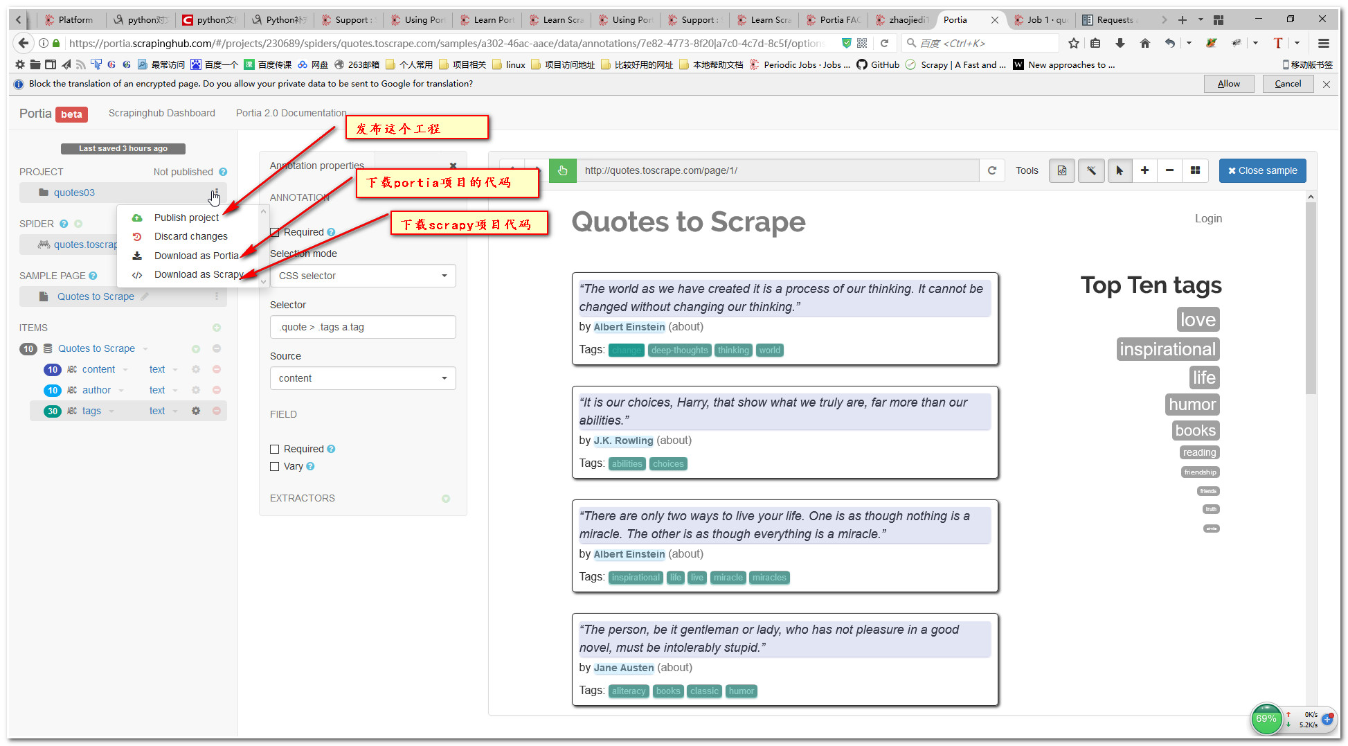The height and width of the screenshot is (746, 1348).
Task: Remove the author field
Action: click(216, 390)
